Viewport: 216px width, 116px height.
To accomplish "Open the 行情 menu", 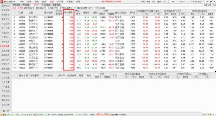I will (x=22, y=2).
